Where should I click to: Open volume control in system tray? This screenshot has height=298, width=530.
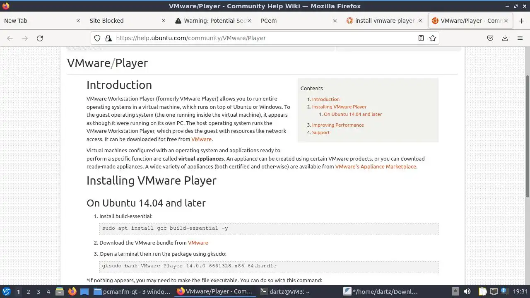pyautogui.click(x=467, y=291)
